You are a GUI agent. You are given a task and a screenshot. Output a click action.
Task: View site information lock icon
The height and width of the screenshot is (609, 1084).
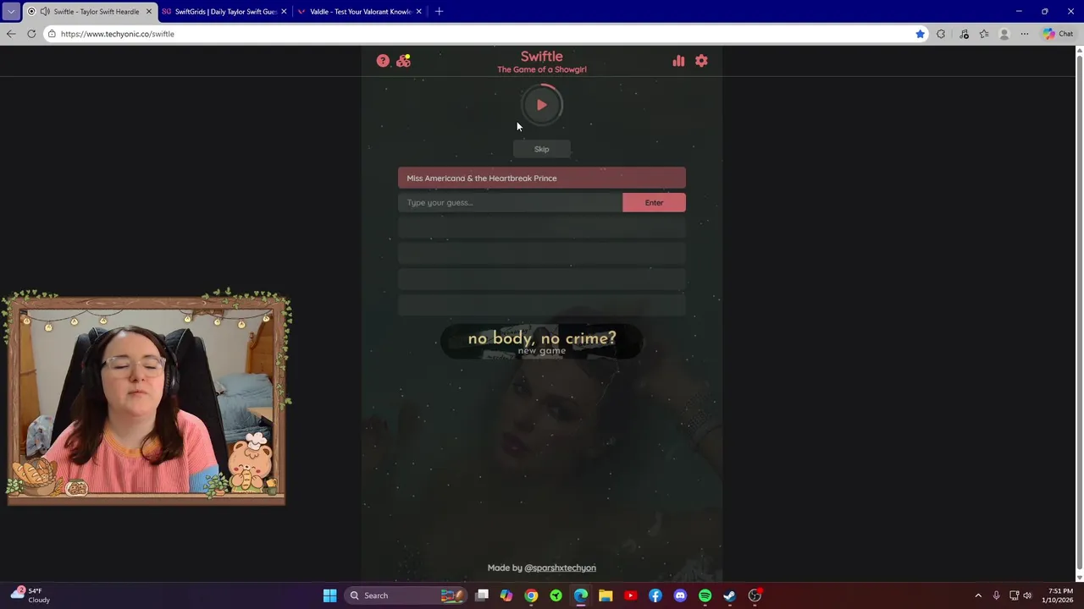click(52, 34)
